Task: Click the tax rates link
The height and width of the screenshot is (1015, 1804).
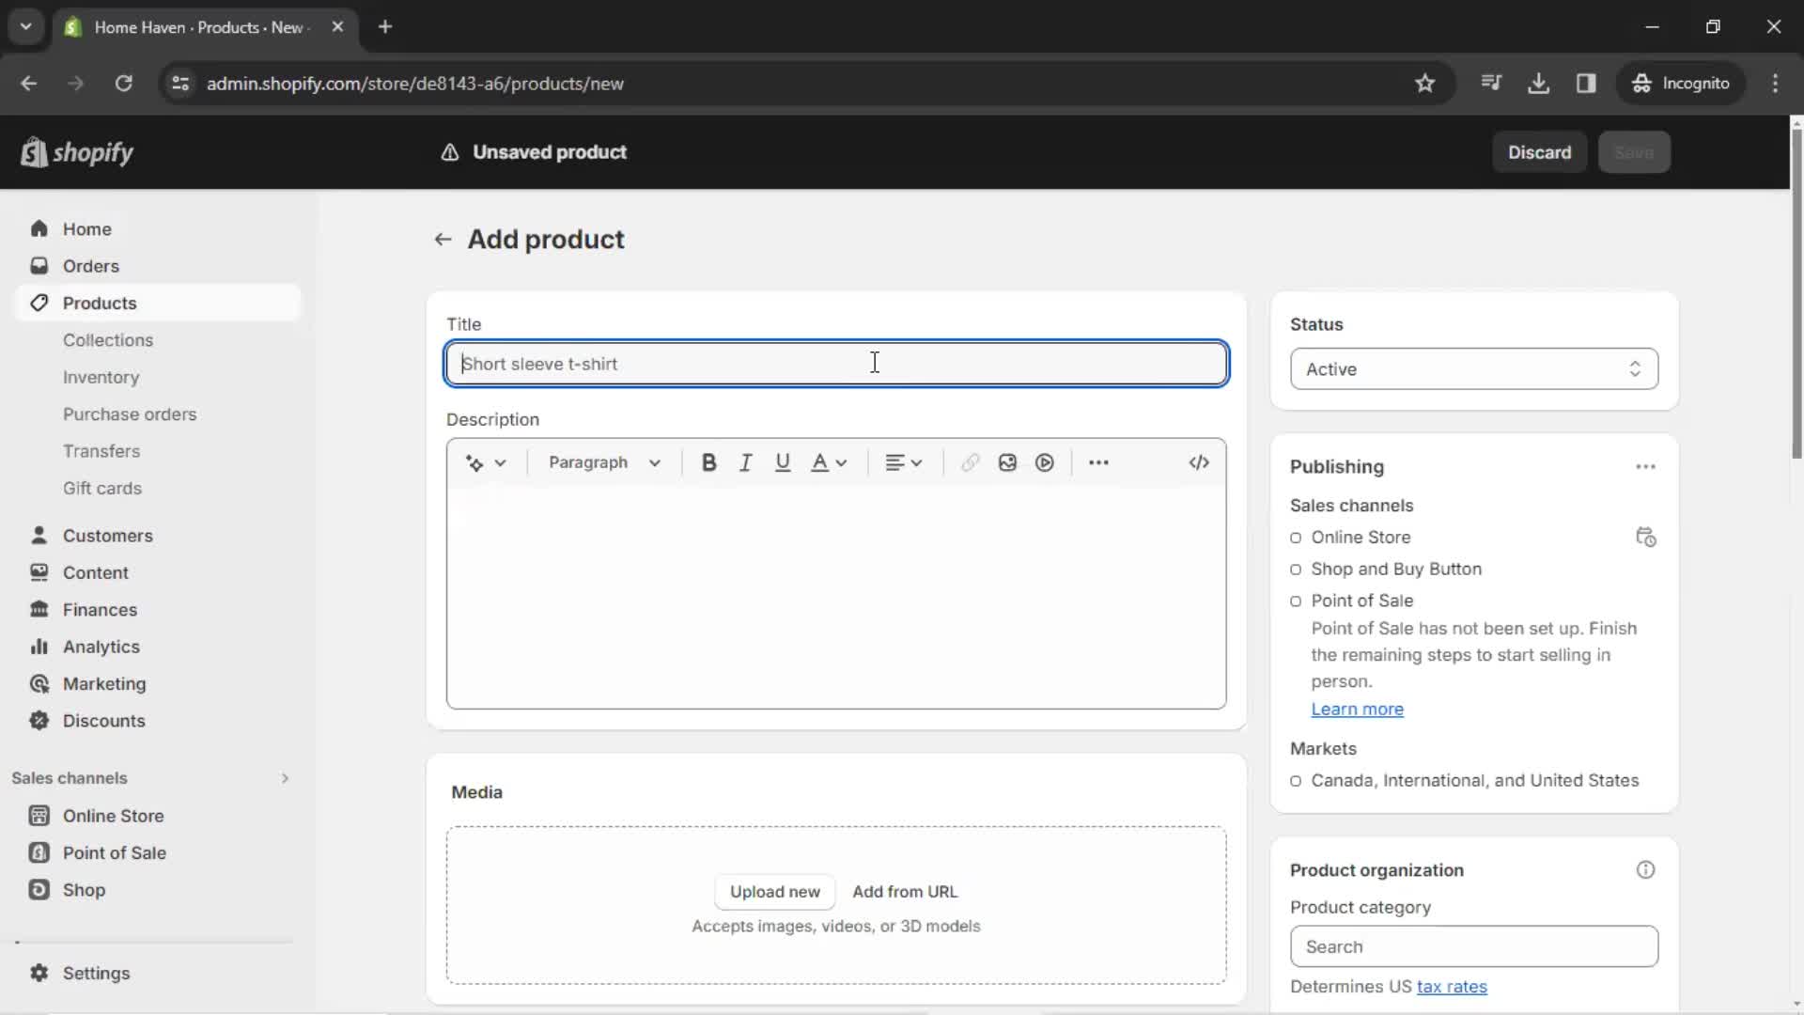Action: click(x=1452, y=987)
